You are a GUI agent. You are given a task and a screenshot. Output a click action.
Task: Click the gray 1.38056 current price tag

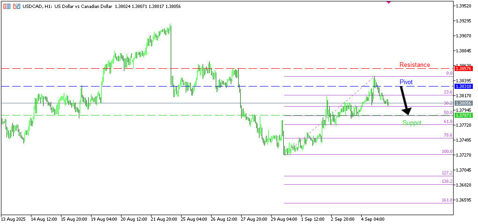point(463,103)
